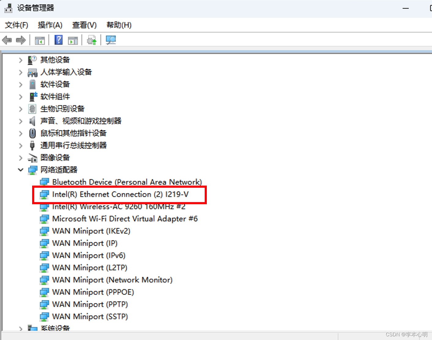Show or hide the console tree icon
The width and height of the screenshot is (432, 340).
(40, 40)
